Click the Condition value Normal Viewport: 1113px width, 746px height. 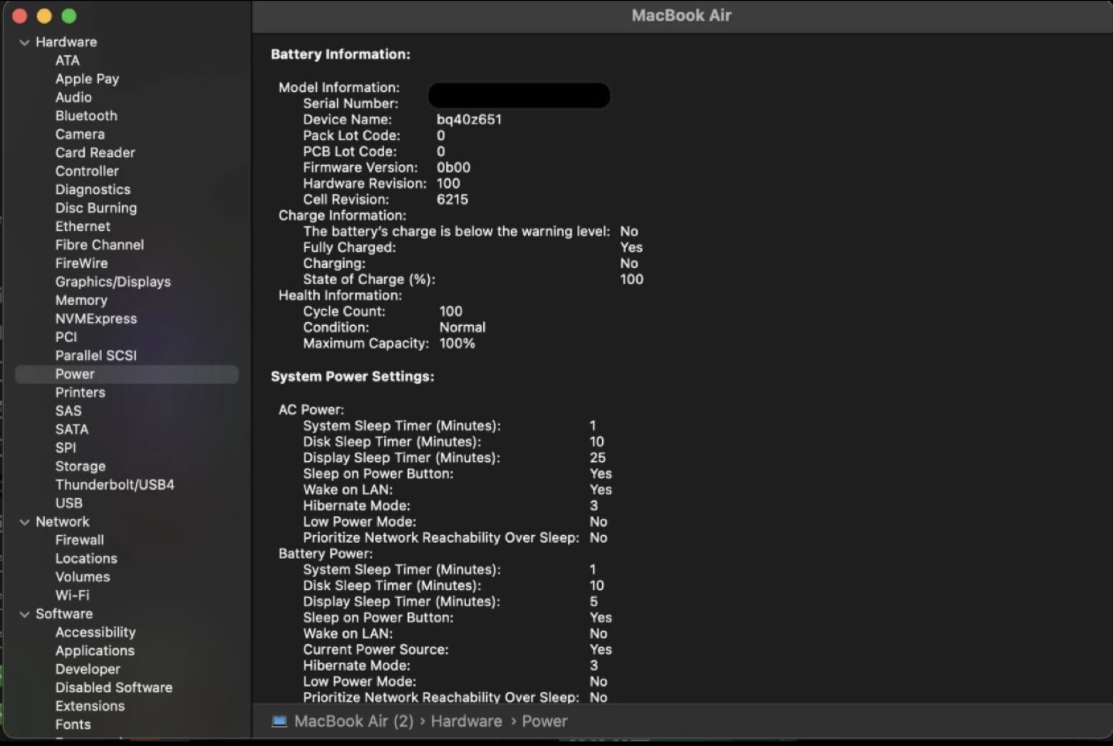click(462, 327)
